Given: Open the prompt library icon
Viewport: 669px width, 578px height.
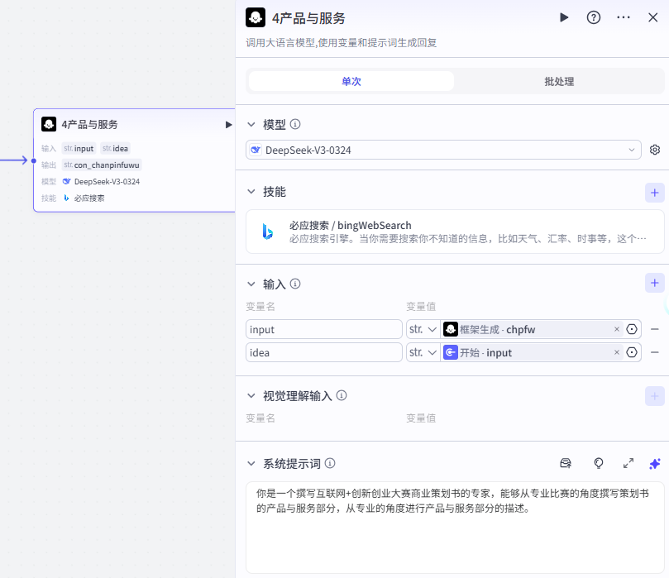Looking at the screenshot, I should click(566, 463).
